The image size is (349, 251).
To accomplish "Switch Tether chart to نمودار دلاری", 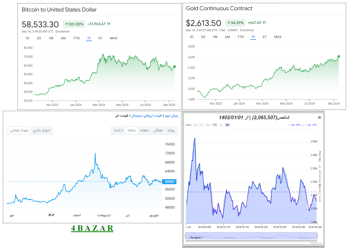I will (41, 130).
